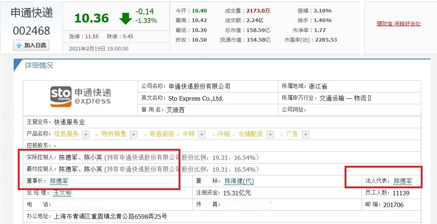
Task: Click the plus icon in 加入自选
Action: click(19, 46)
